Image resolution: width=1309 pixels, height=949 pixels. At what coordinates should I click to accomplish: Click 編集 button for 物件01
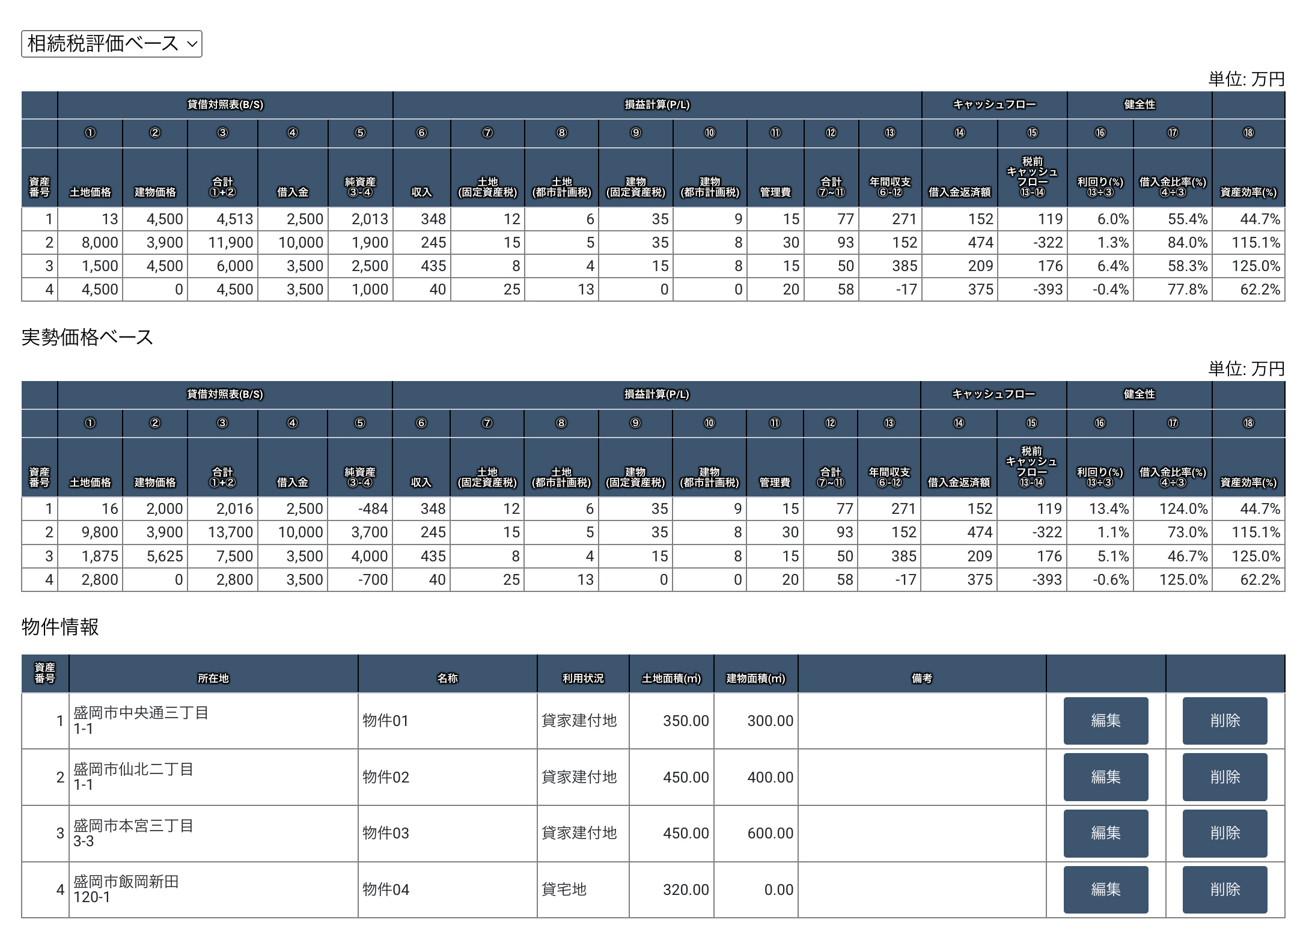(1105, 720)
